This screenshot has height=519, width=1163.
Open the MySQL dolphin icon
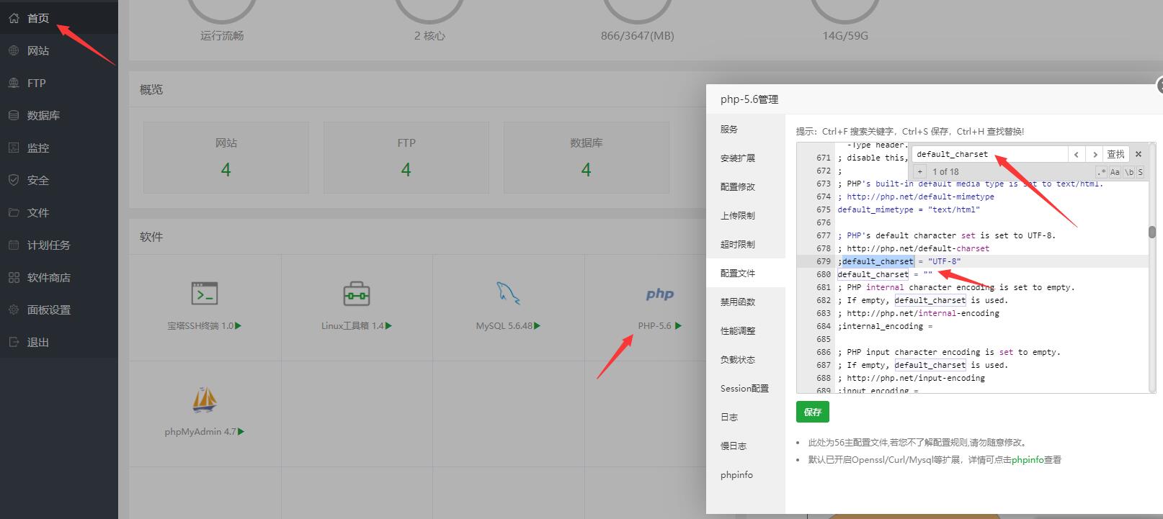tap(508, 294)
